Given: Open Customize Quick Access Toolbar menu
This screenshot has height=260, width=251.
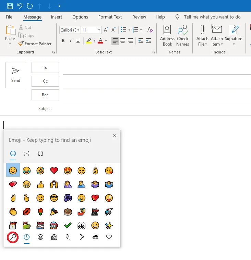Looking at the screenshot, I should [59, 6].
